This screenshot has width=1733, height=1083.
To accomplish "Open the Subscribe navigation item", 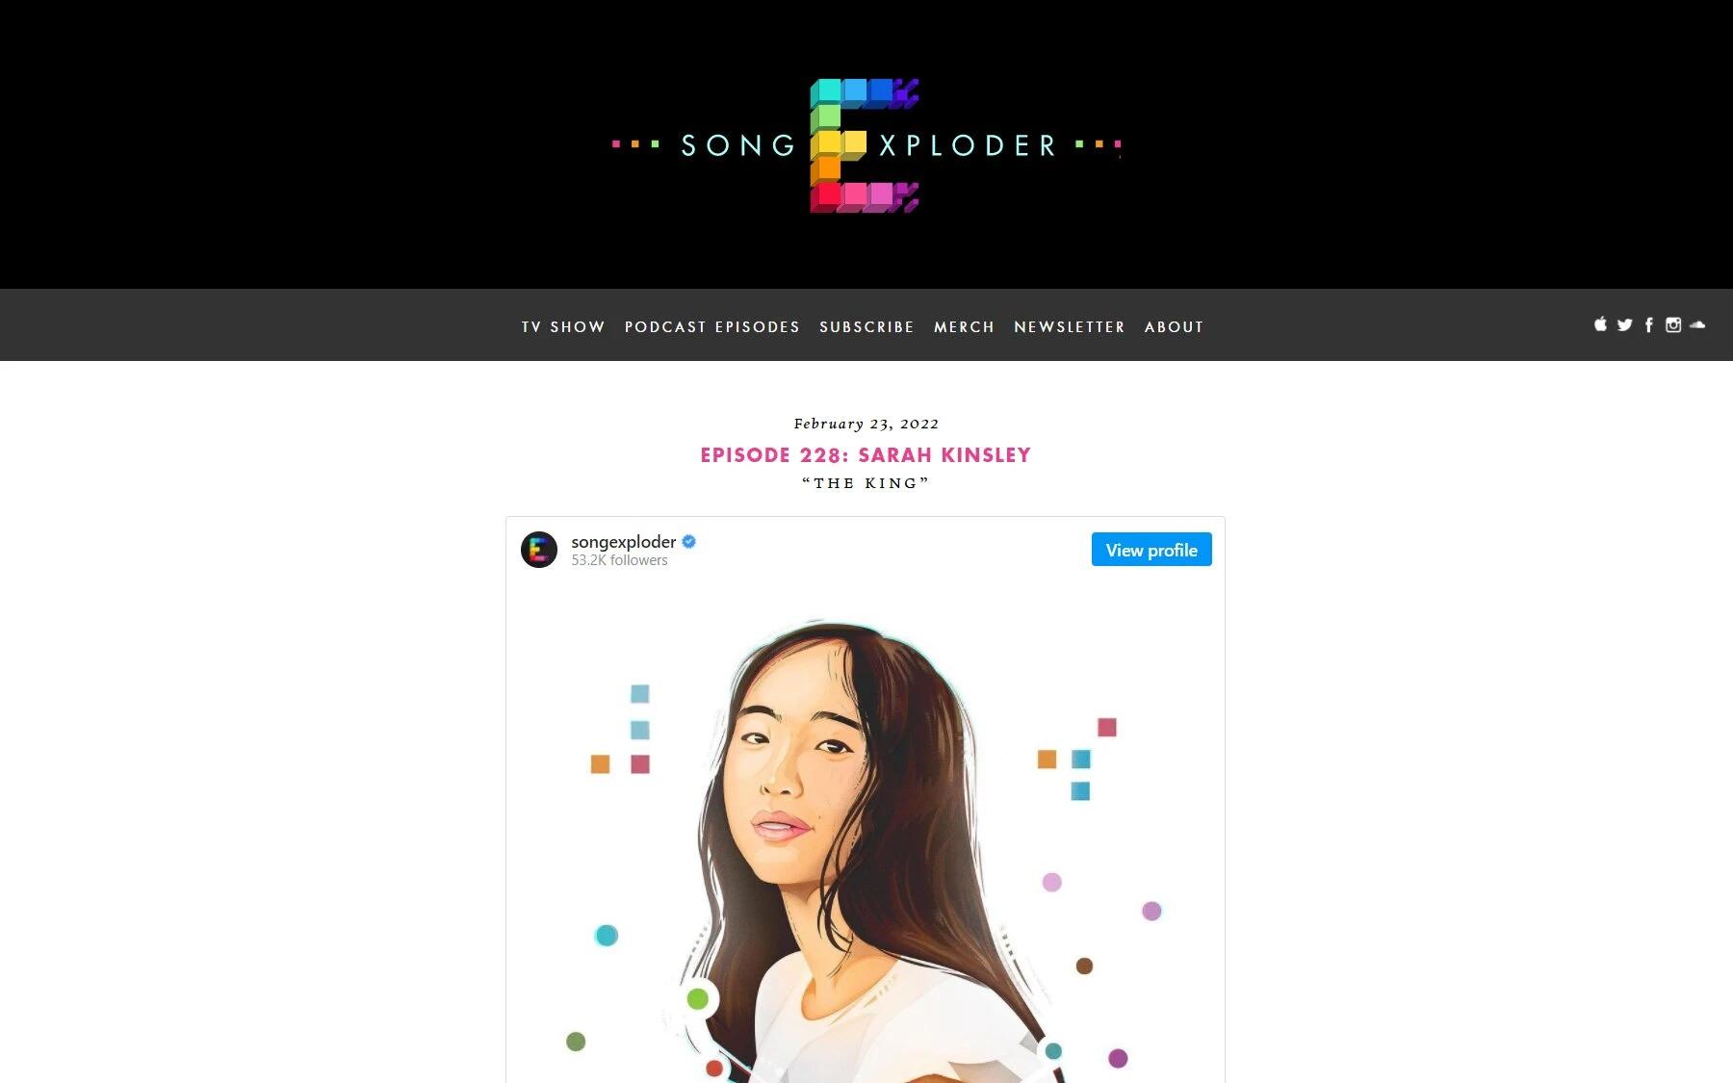I will (866, 327).
